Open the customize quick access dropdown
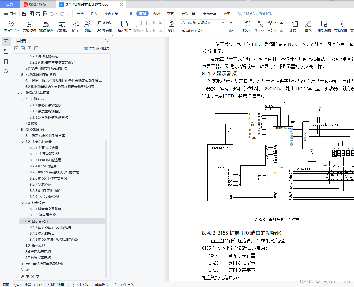 (x=69, y=14)
